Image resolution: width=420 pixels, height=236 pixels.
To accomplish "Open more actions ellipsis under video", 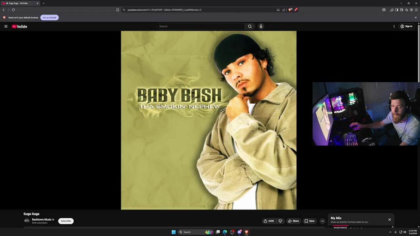I will coord(322,221).
